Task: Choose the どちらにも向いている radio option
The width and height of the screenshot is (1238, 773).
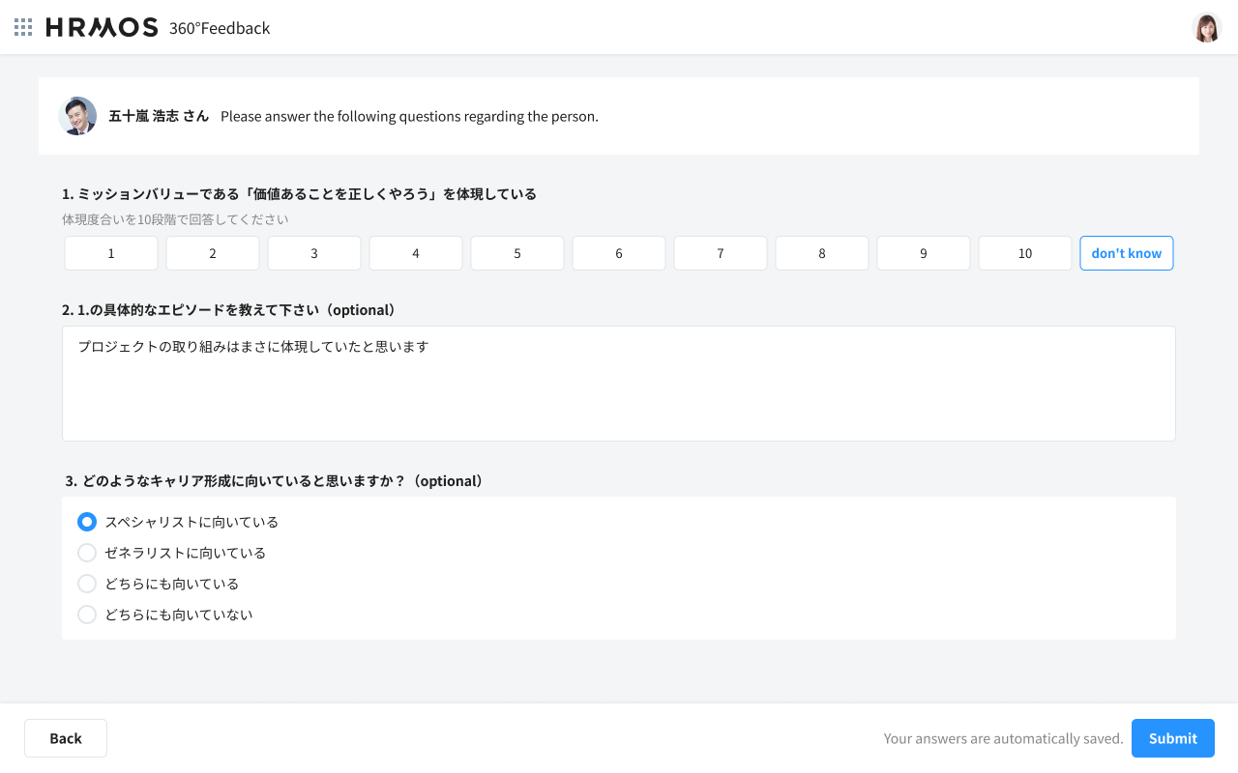Action: (x=87, y=584)
